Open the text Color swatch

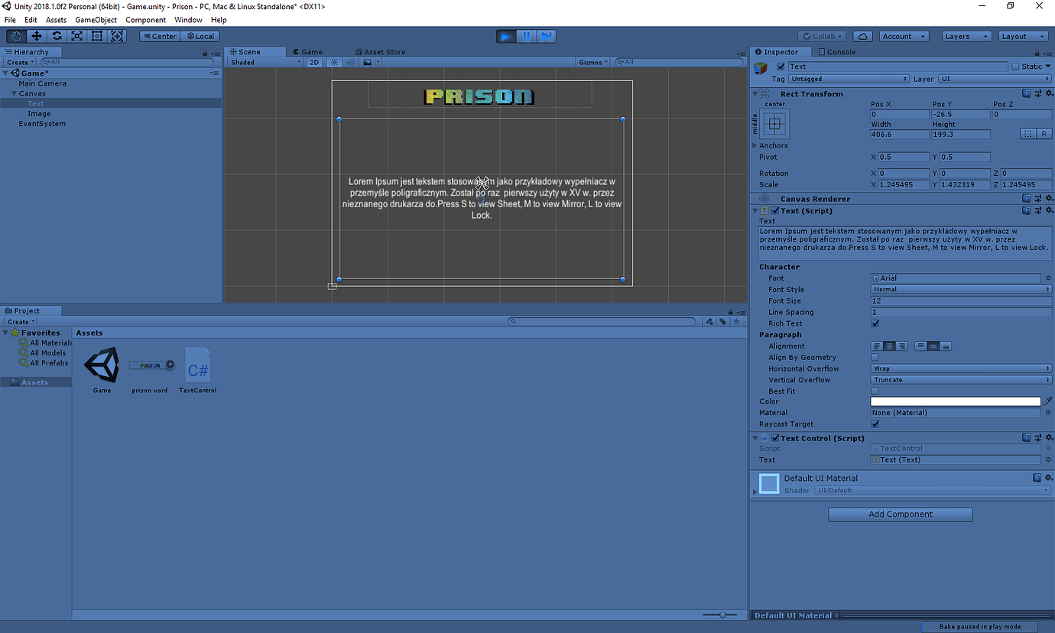pos(955,401)
